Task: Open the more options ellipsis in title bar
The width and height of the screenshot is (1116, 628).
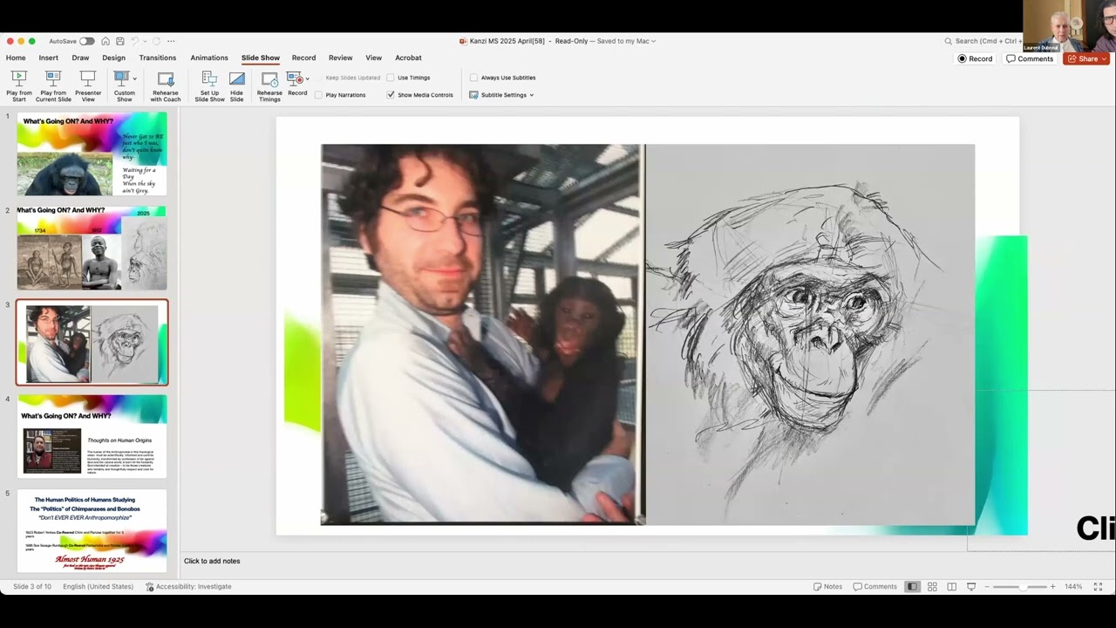Action: [171, 41]
